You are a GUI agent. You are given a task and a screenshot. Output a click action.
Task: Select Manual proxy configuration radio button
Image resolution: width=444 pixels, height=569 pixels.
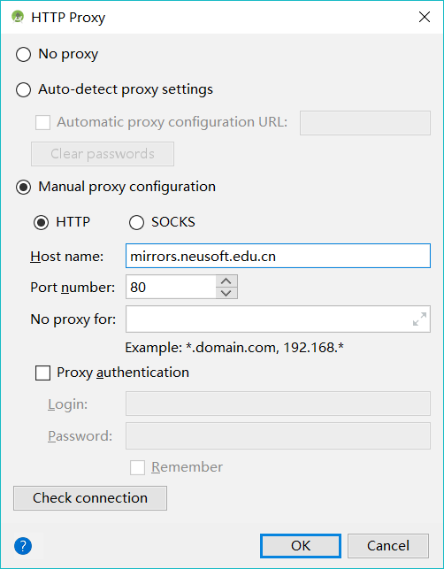pos(23,188)
